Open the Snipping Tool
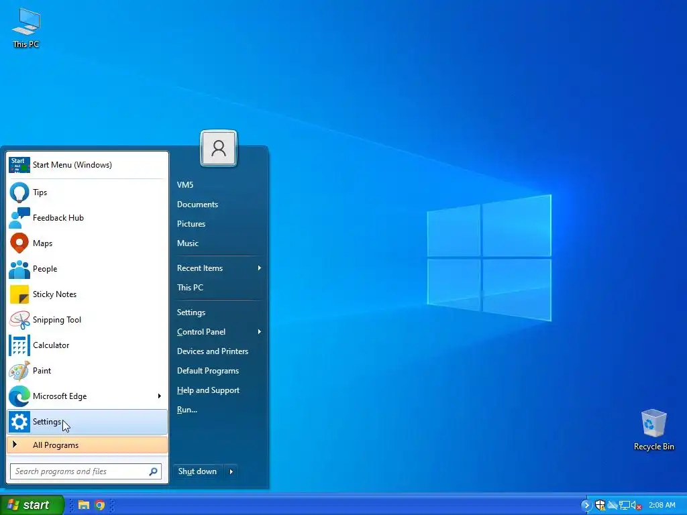Screen dimensions: 687x515 coord(87,320)
